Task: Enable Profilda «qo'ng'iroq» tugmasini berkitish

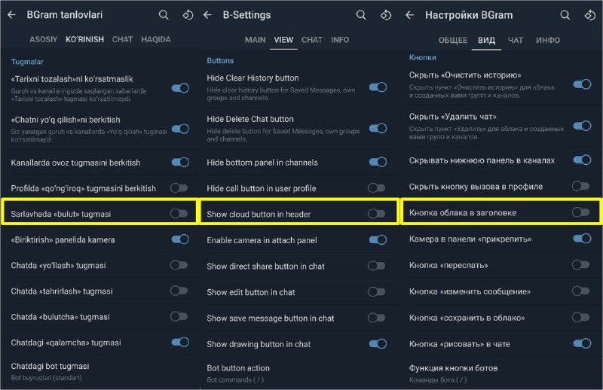Action: (x=179, y=188)
